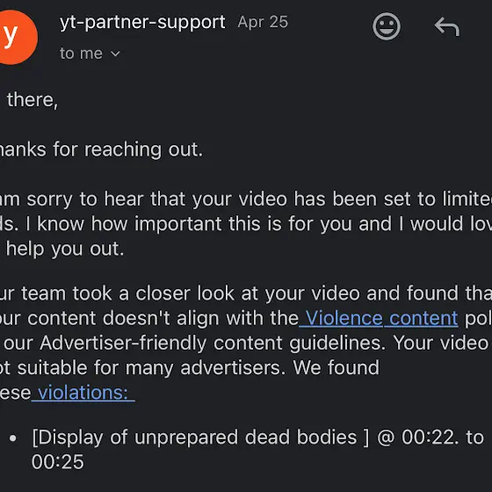The image size is (492, 492).
Task: Click the "Display of unprepared dead bodies" item
Action: pos(200,437)
